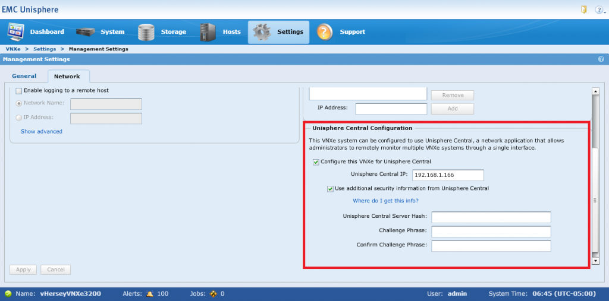Open the Where do I get this info link
This screenshot has width=609, height=301.
coord(385,201)
